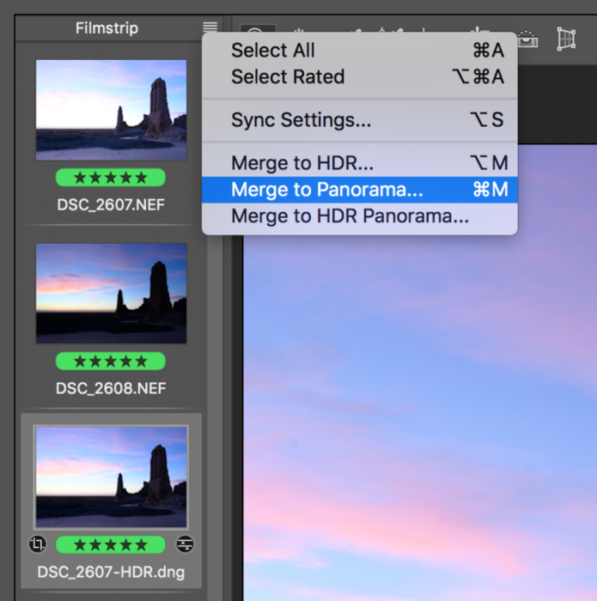Screen dimensions: 597x601
Task: Click the DSC_2608.NEF file name
Action: pos(111,388)
